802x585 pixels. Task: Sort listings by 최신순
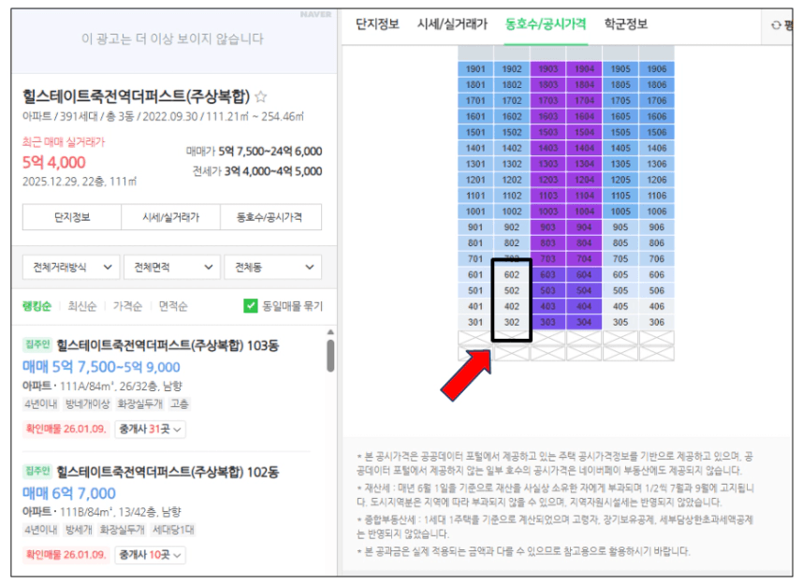click(81, 306)
